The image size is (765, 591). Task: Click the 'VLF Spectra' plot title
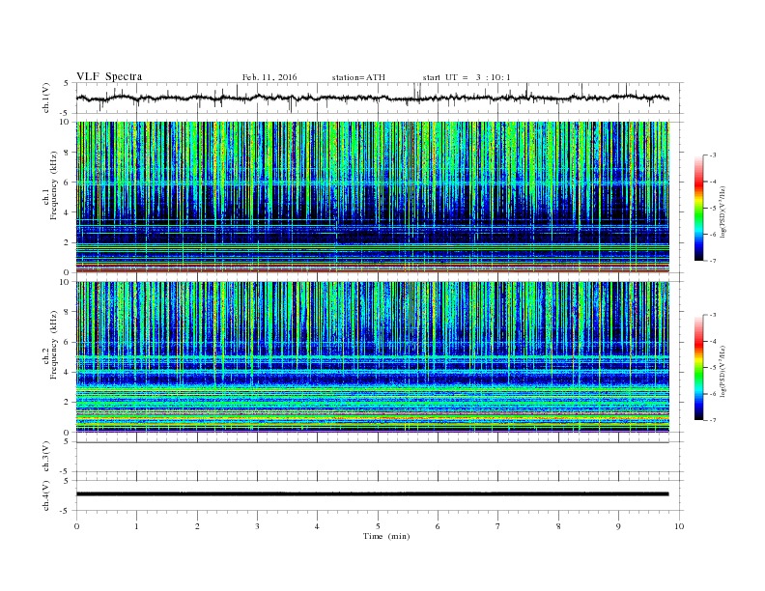[109, 76]
